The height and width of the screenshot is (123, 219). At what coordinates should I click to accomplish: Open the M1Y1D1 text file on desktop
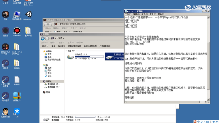(x=17, y=80)
